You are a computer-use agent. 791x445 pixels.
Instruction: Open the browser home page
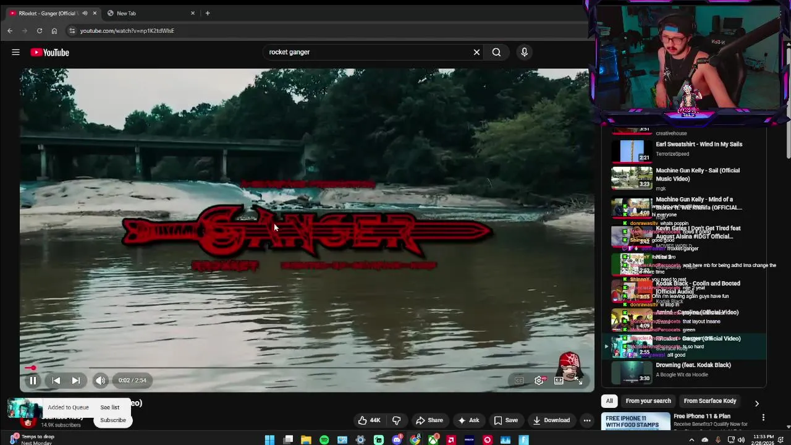pos(54,31)
